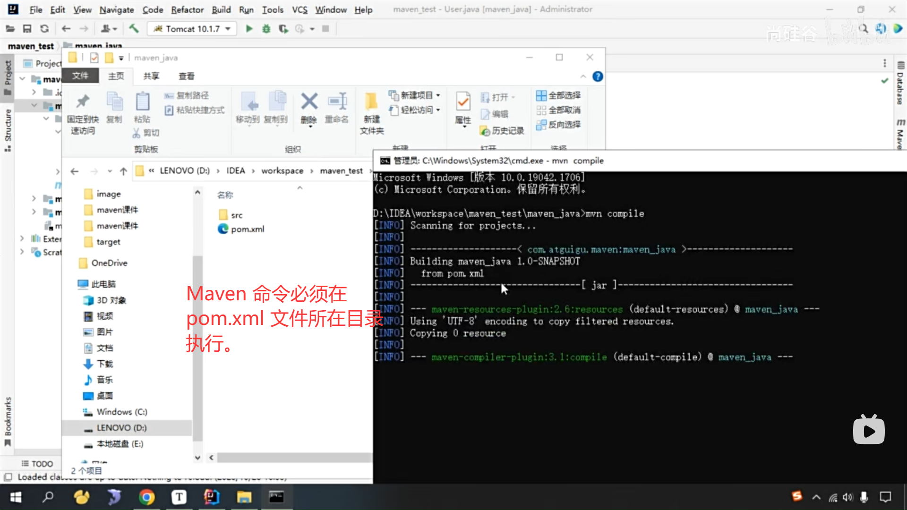This screenshot has height=510, width=907.
Task: Click the Save All disk icon
Action: point(27,29)
